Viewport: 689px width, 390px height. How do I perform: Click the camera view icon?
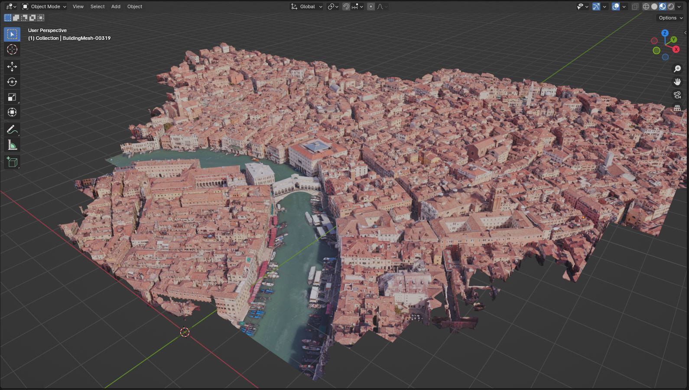click(677, 95)
